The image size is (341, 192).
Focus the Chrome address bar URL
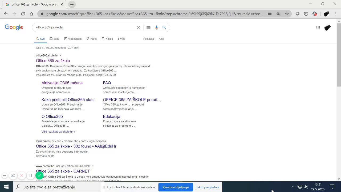[x=155, y=14]
